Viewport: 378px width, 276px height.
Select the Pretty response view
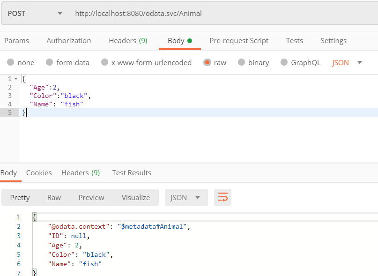(20, 198)
